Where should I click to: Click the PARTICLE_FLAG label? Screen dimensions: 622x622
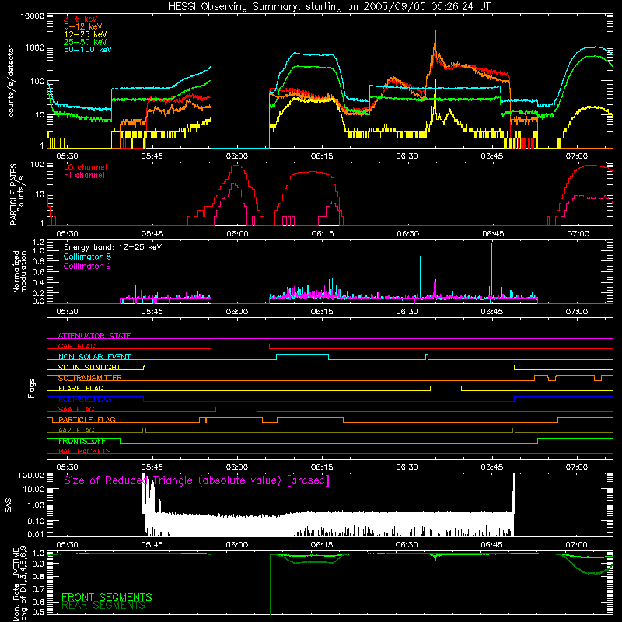(x=87, y=419)
